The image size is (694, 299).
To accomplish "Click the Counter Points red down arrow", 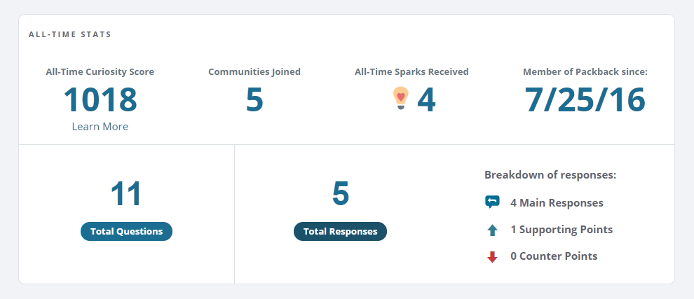I will pos(492,256).
